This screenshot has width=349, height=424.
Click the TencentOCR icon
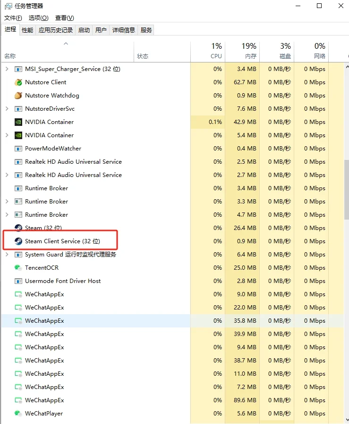[x=18, y=268]
